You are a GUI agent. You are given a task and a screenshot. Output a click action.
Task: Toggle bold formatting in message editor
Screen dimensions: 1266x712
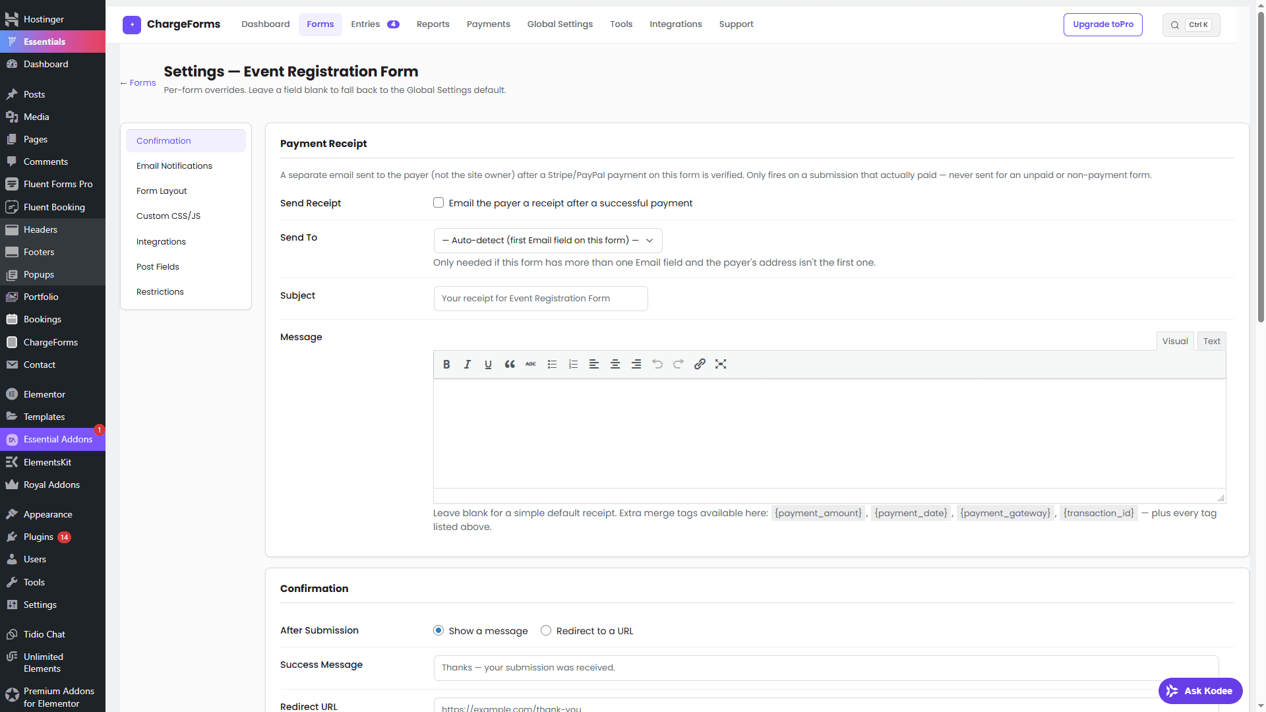click(x=446, y=364)
